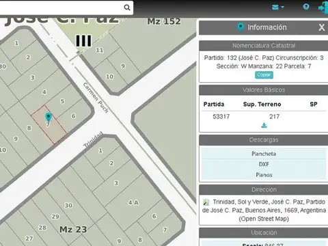Focus the search input field
The height and width of the screenshot is (246, 328).
tap(61, 8)
